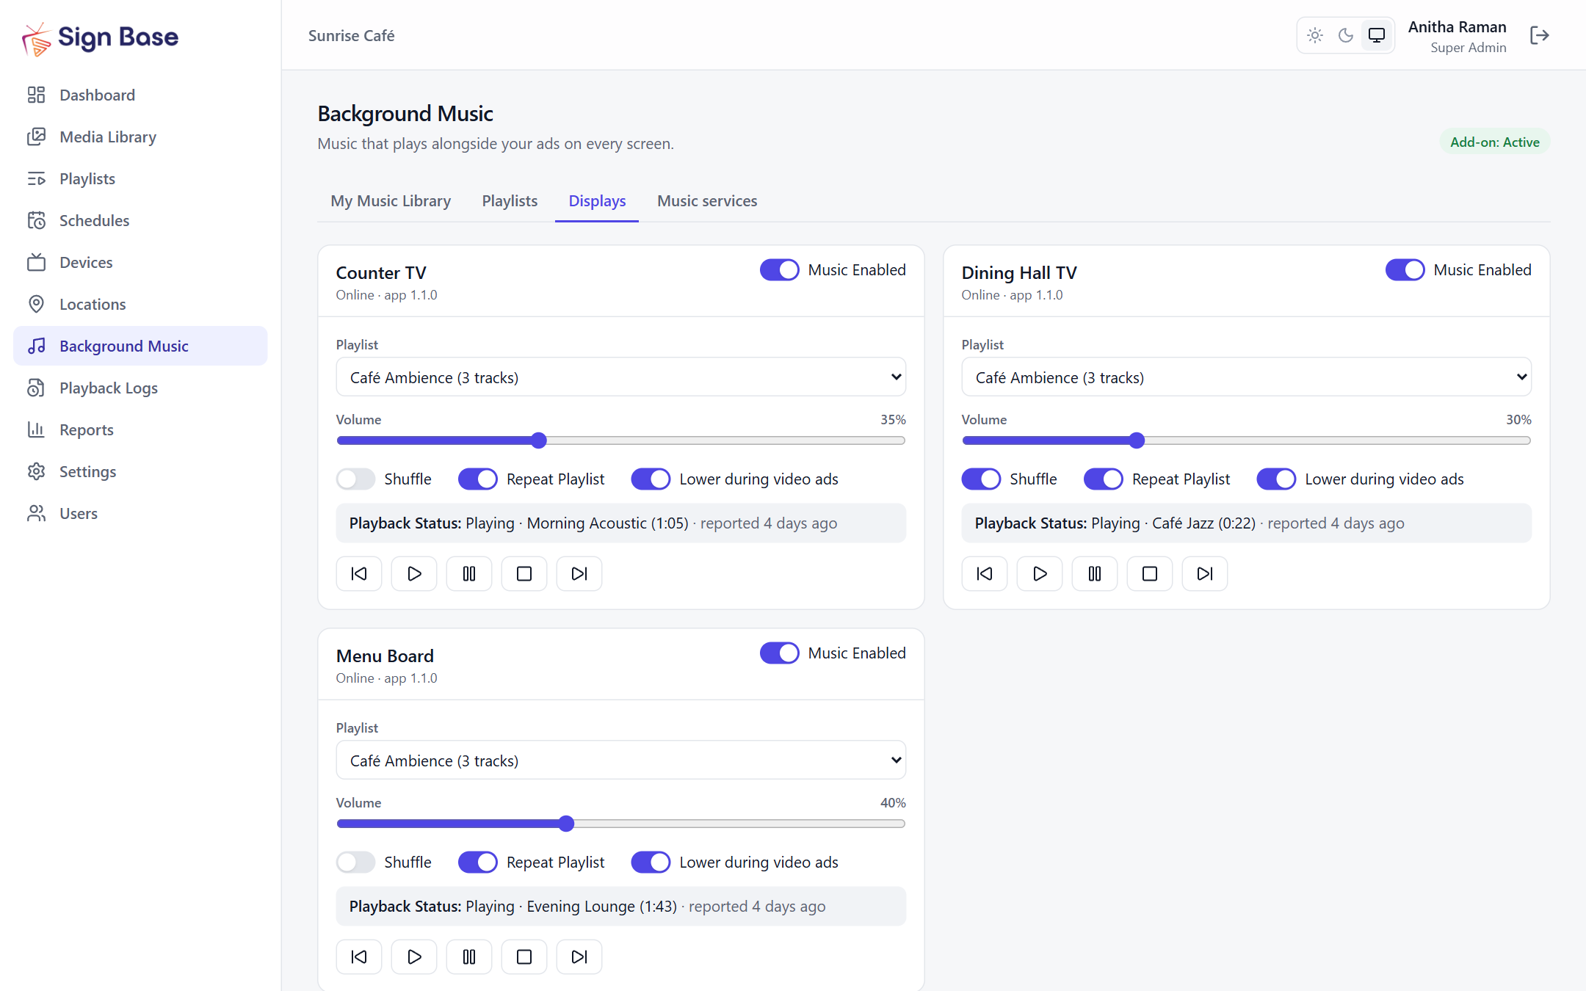Open Counter TV playlist dropdown
Image resolution: width=1586 pixels, height=991 pixels.
[x=620, y=377]
